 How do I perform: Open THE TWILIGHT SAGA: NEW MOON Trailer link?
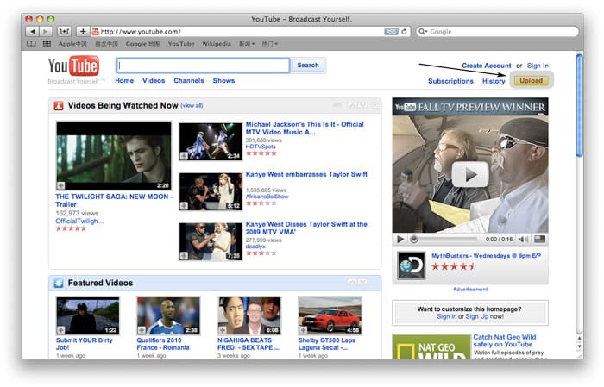[114, 201]
